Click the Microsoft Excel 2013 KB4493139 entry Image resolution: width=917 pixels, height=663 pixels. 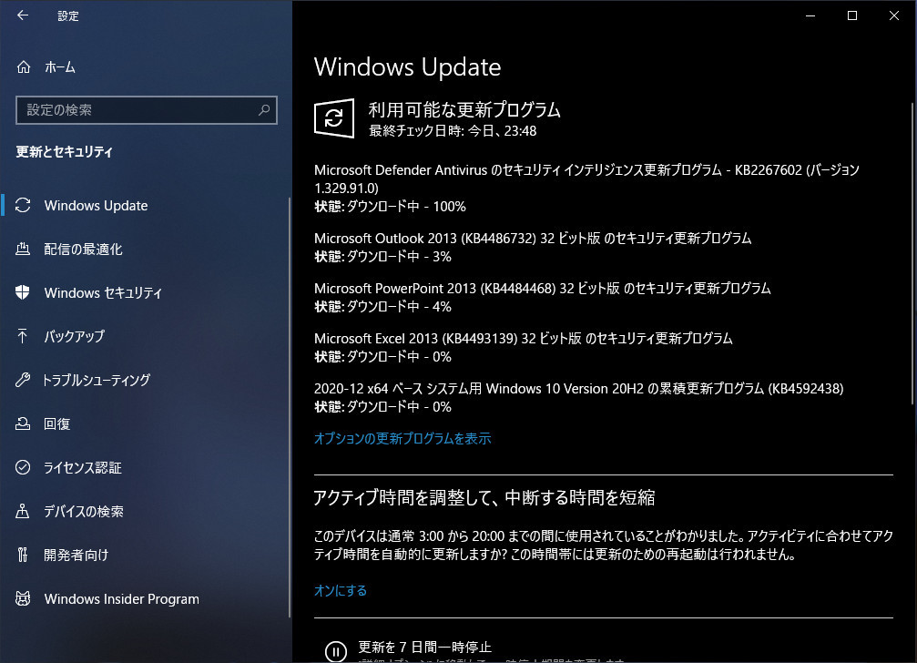[x=524, y=347]
